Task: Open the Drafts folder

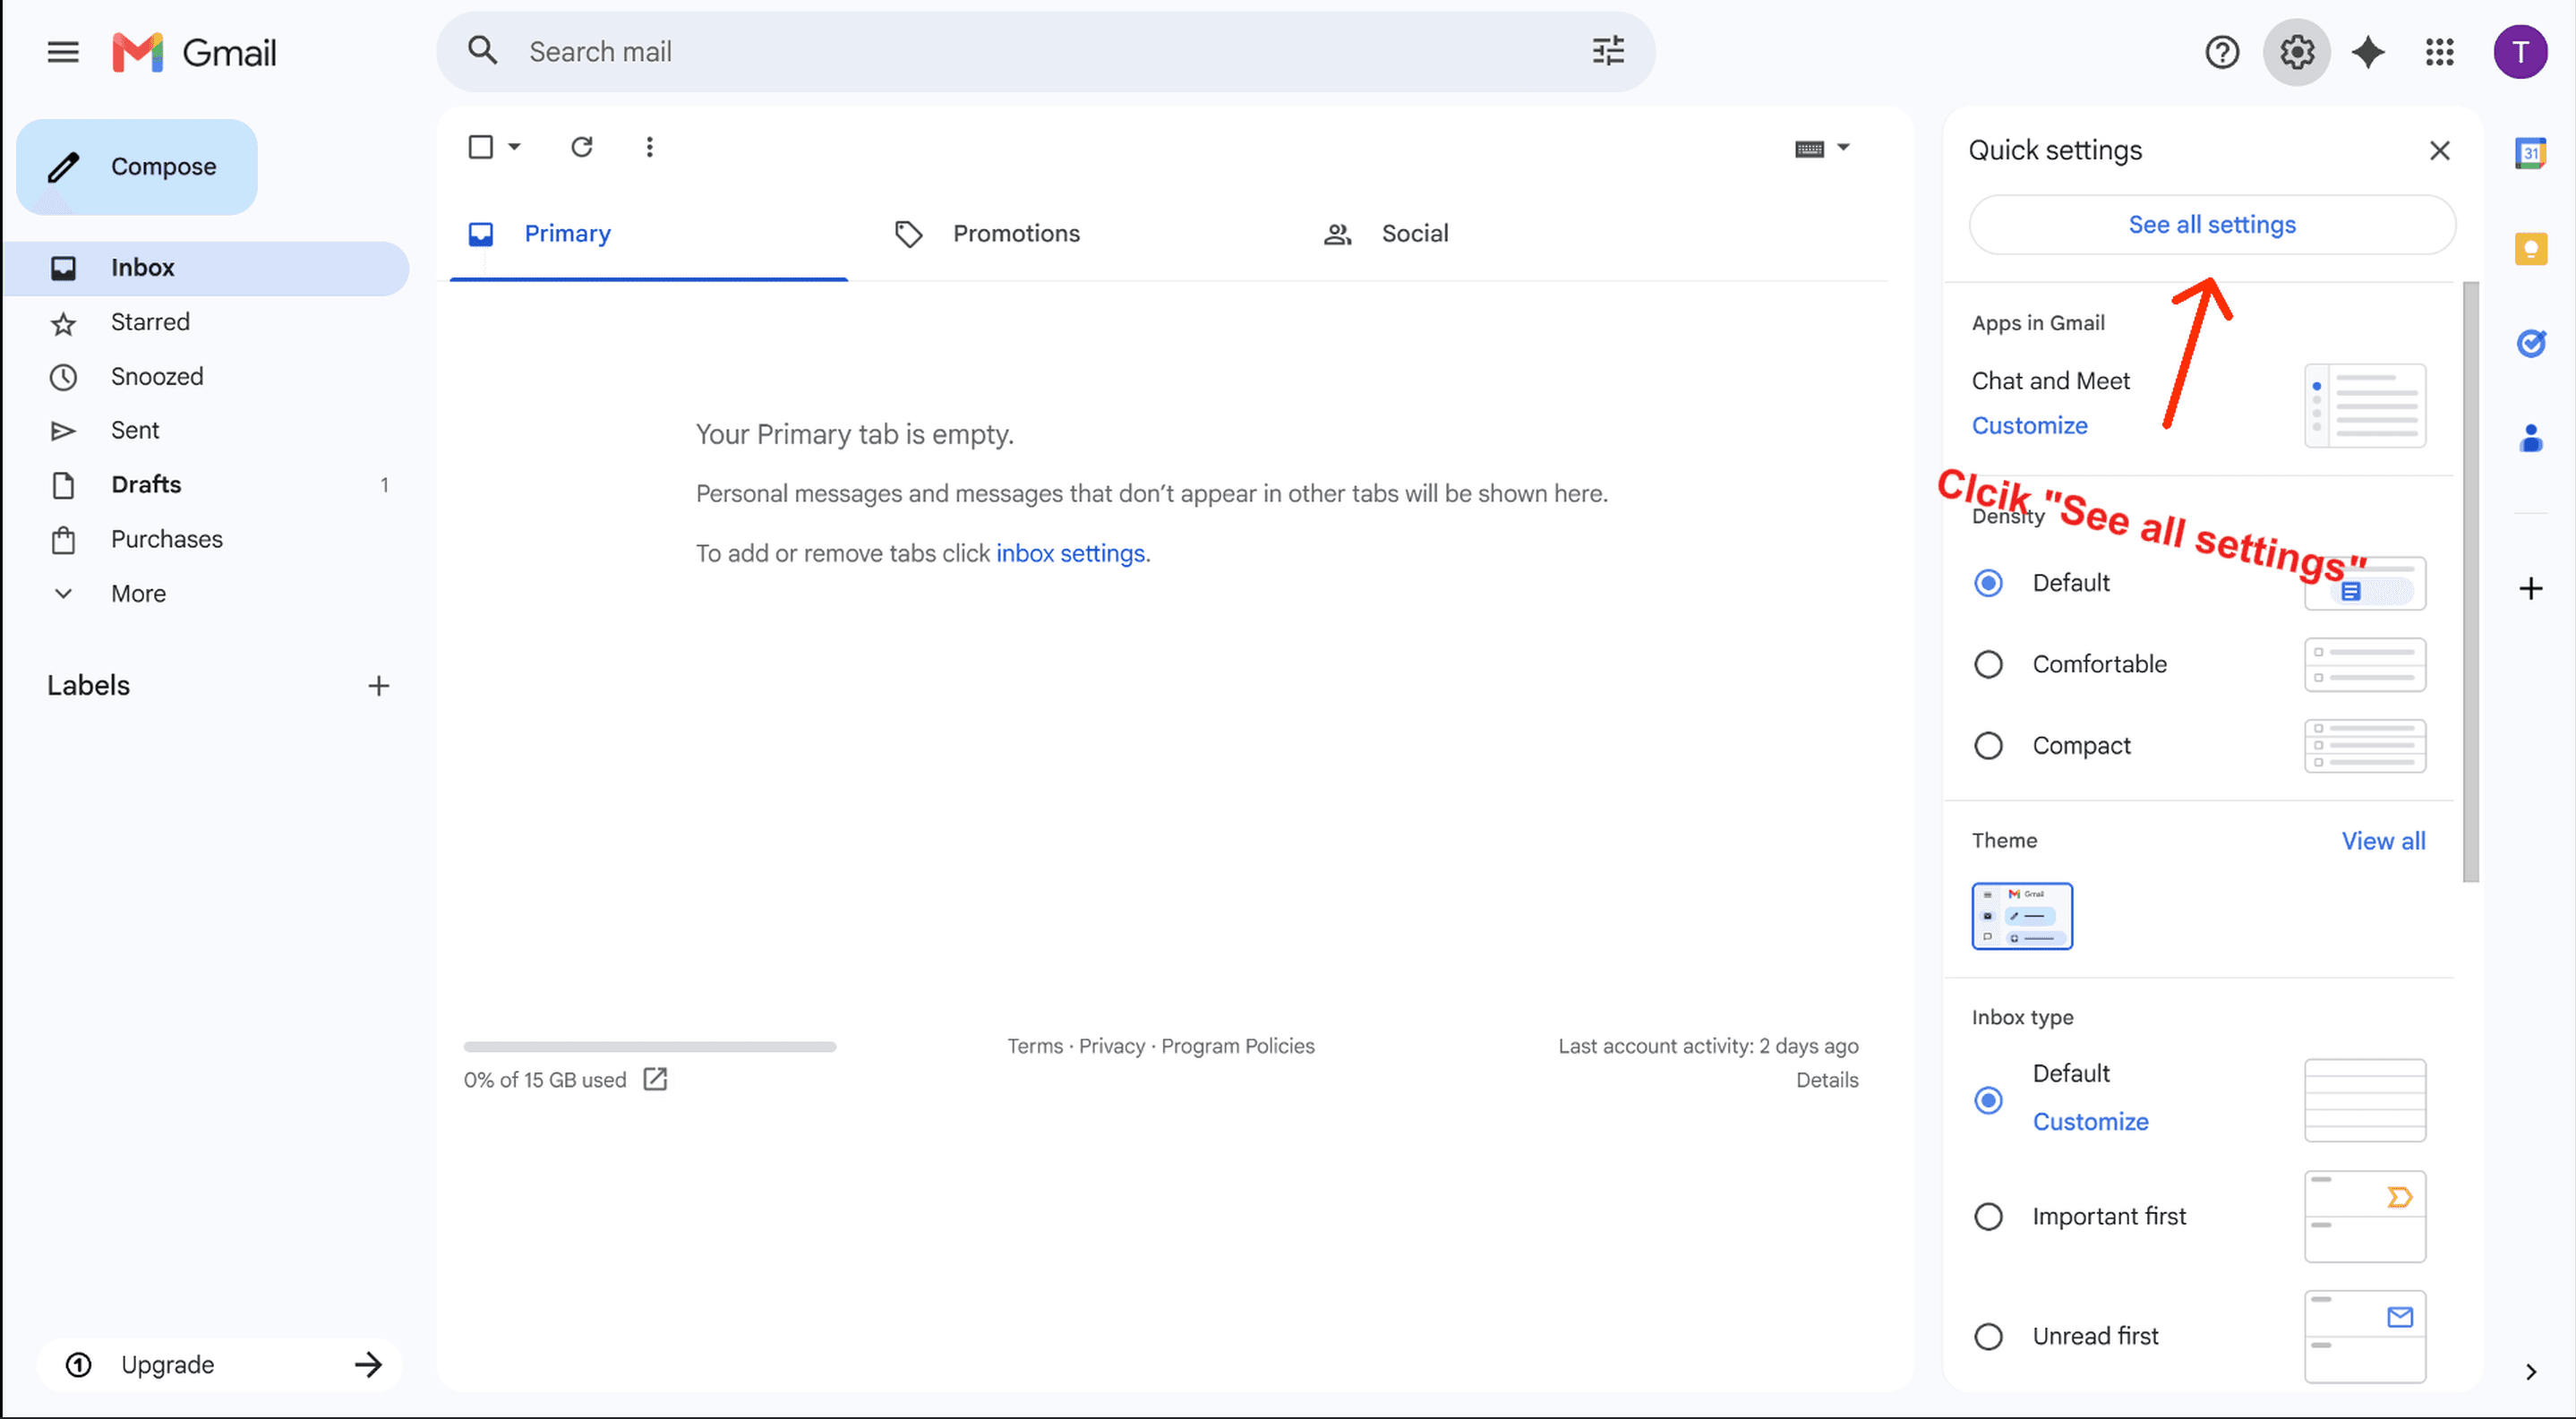Action: coord(208,485)
